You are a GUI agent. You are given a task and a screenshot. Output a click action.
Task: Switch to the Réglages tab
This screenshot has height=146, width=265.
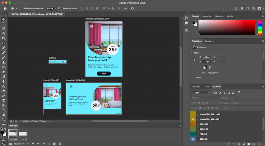tap(209, 41)
